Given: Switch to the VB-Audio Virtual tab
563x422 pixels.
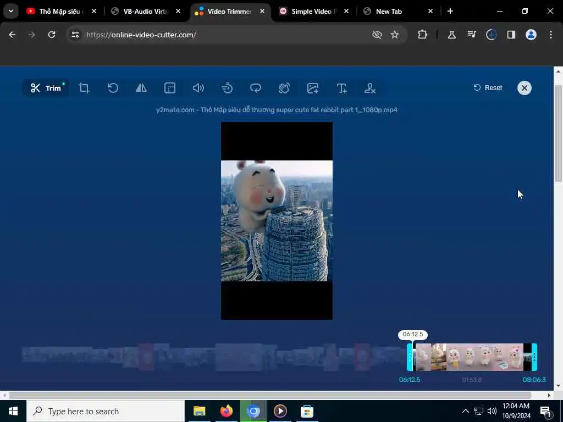Looking at the screenshot, I should (145, 12).
